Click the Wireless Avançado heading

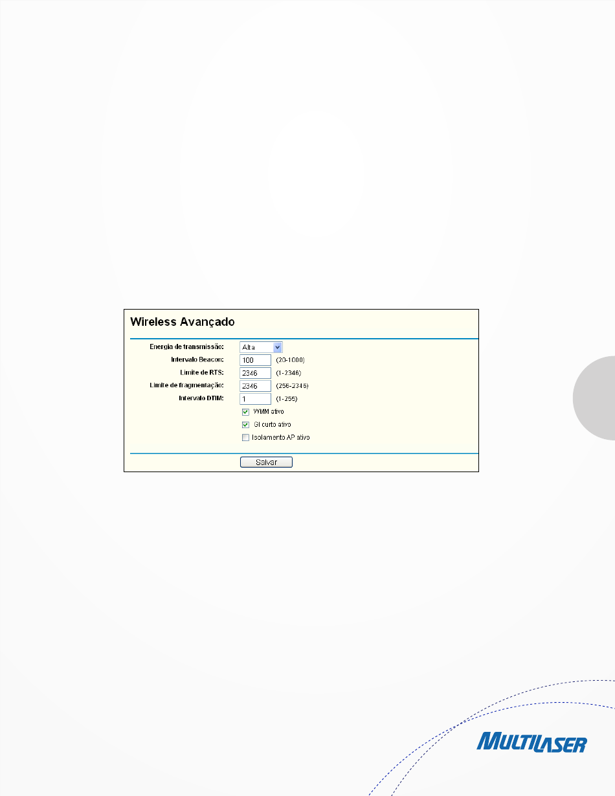pos(182,321)
